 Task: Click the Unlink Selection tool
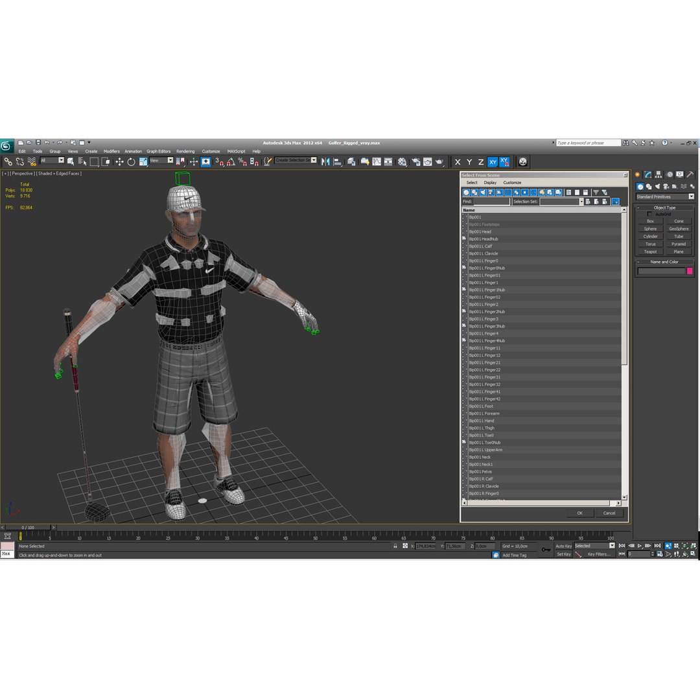[x=19, y=161]
